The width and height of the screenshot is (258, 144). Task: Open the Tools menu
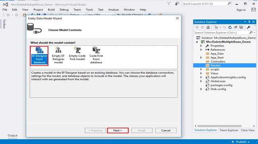(x=90, y=10)
